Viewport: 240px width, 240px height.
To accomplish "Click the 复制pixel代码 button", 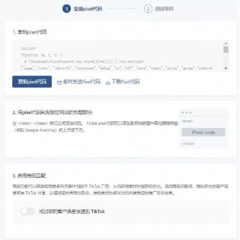I will point(32,82).
